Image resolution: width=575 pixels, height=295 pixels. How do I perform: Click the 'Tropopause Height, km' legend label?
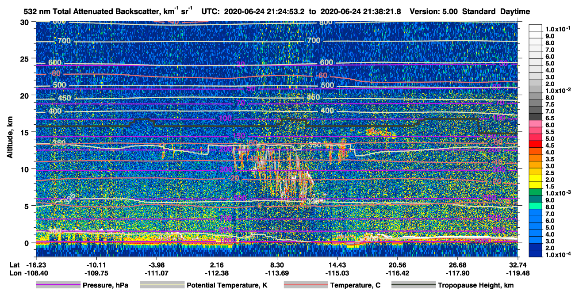tap(476, 286)
